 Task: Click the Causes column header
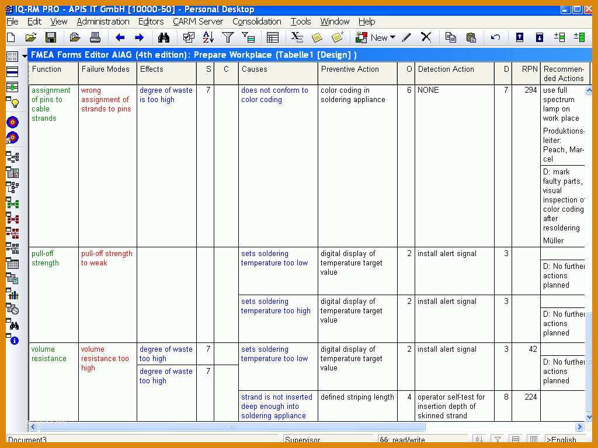[x=278, y=73]
